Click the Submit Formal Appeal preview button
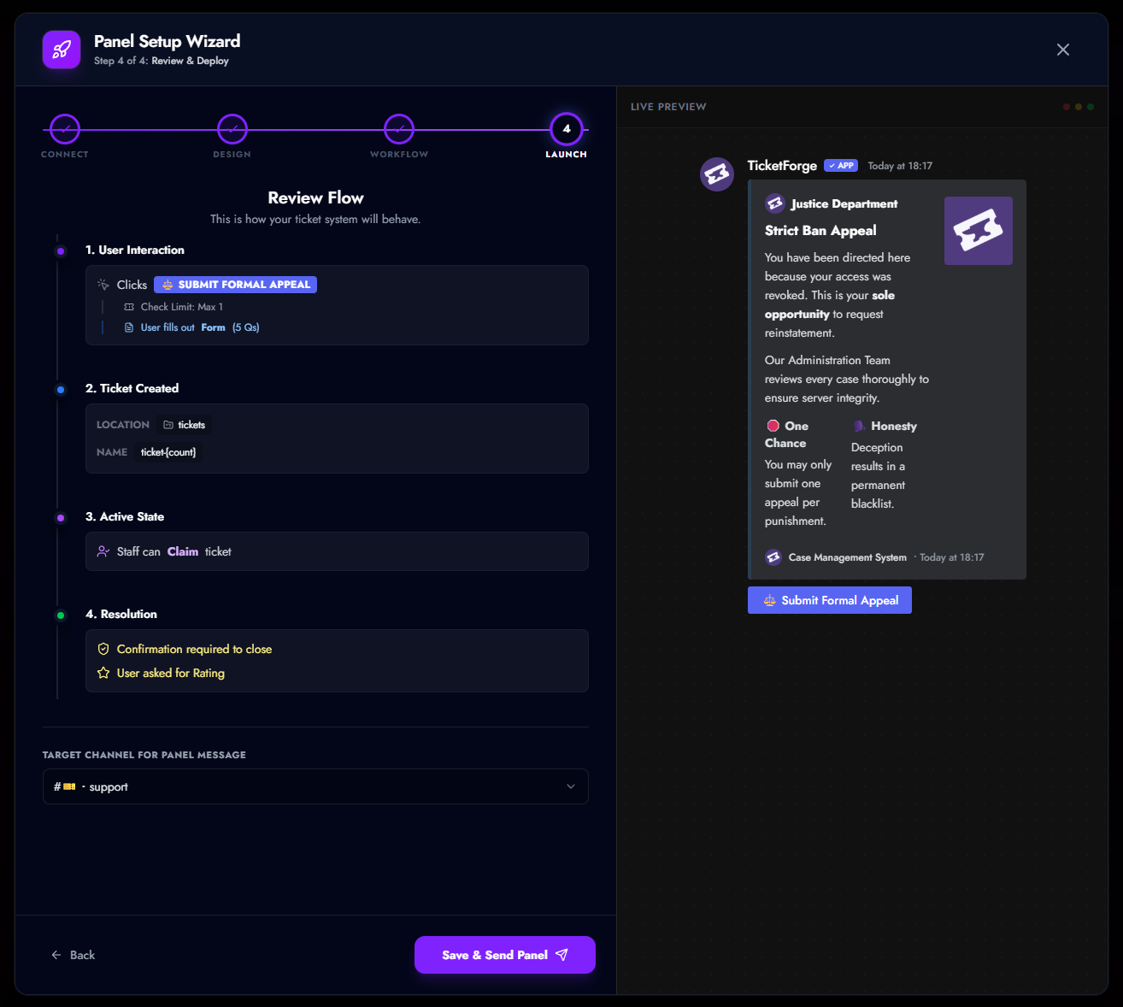 coord(829,600)
